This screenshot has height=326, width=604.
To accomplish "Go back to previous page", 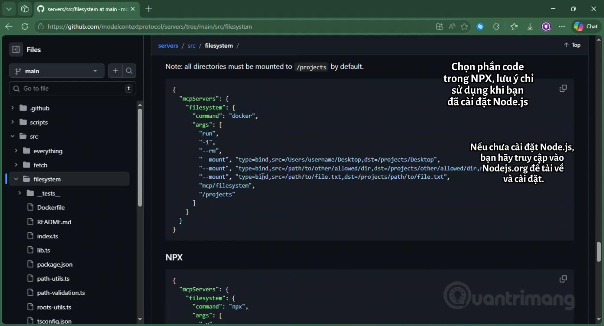I will tap(9, 27).
